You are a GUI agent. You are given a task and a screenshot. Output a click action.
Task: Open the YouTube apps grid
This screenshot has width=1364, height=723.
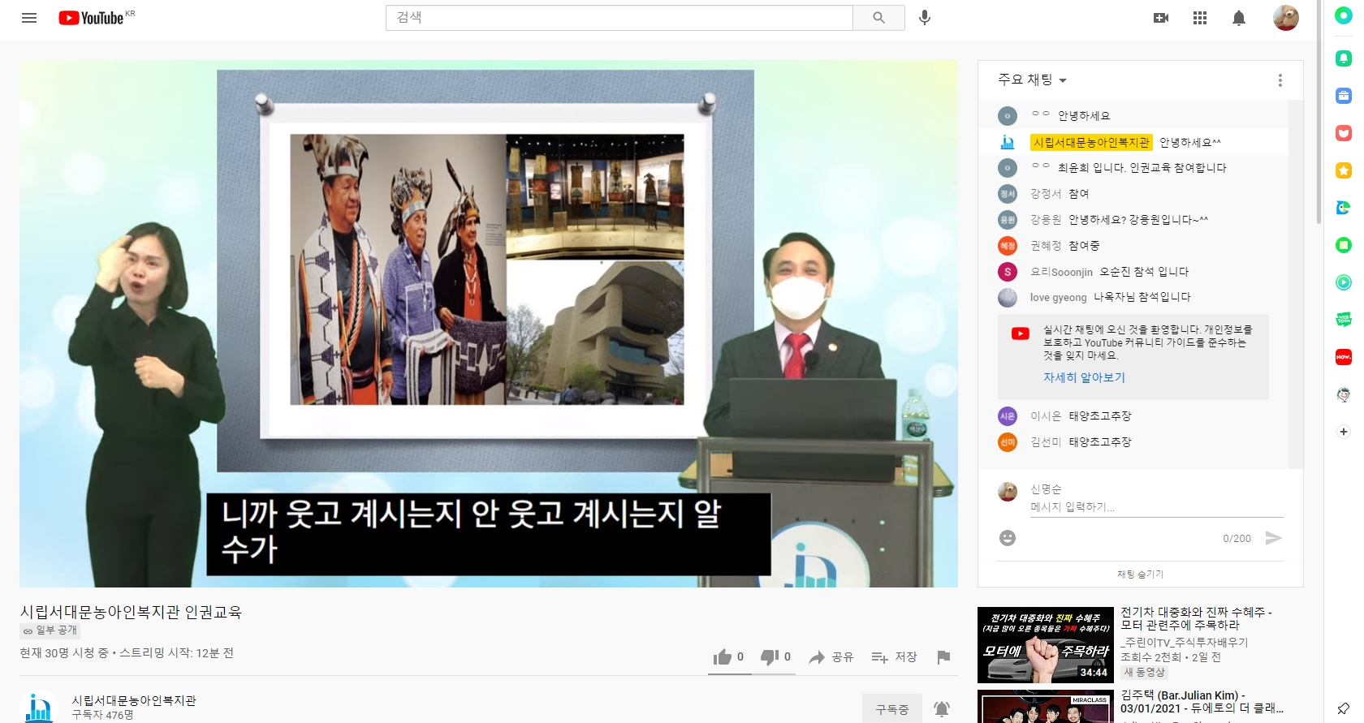(1200, 18)
